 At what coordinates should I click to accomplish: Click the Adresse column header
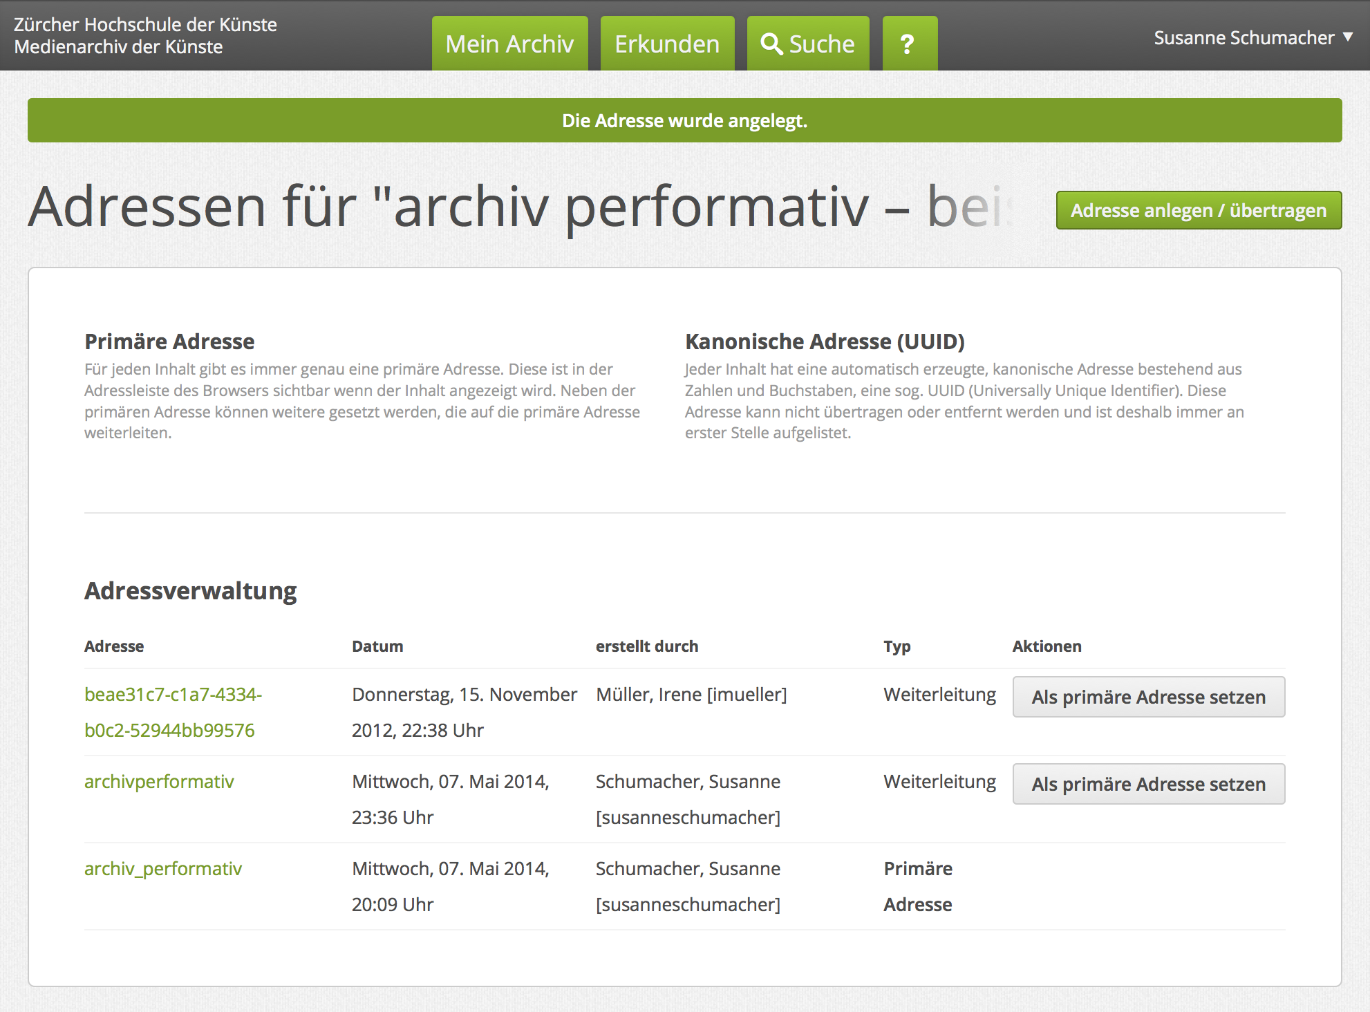click(114, 646)
